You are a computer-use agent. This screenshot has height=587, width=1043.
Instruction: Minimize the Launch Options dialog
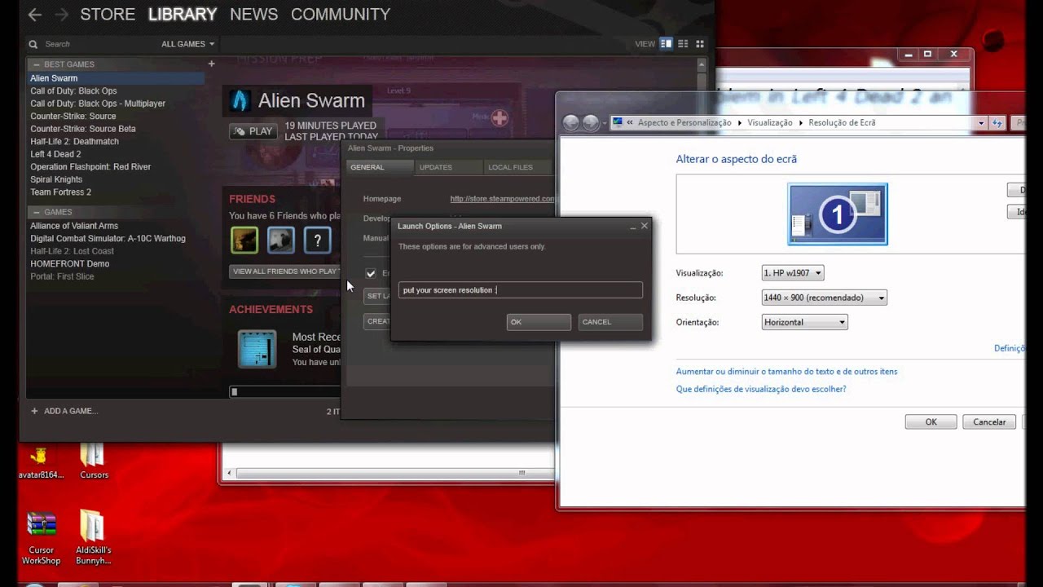pos(632,227)
